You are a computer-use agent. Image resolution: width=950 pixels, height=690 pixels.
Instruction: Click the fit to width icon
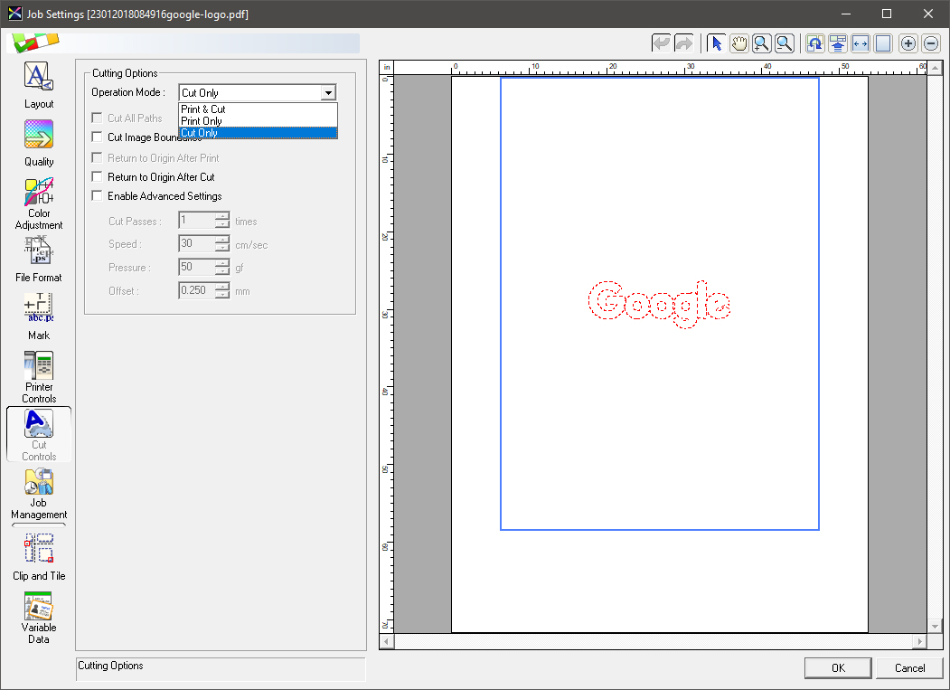pos(861,43)
